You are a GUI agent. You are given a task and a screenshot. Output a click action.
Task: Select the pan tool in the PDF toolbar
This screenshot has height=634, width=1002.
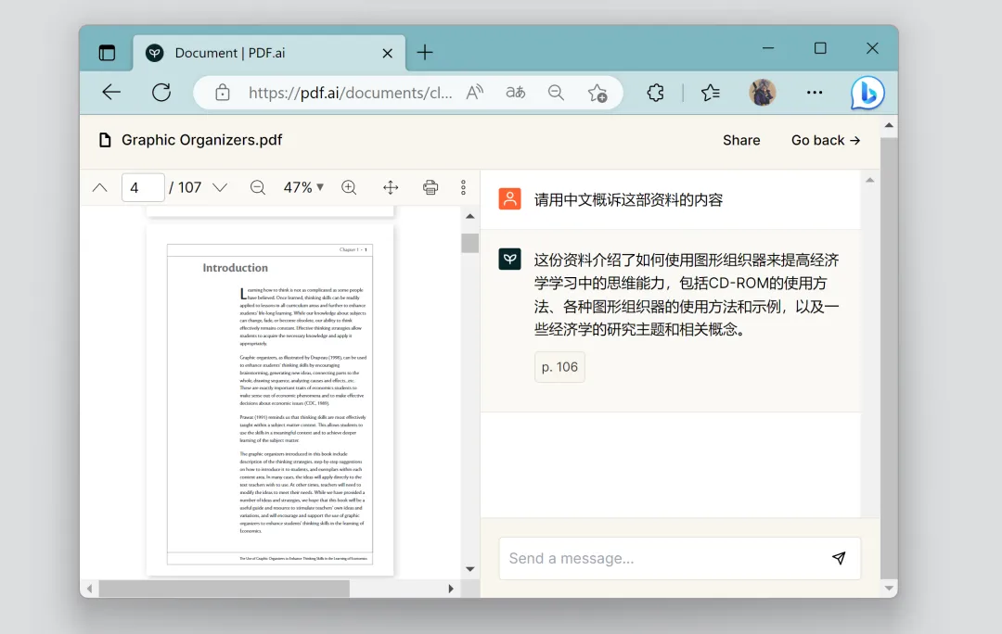(390, 187)
